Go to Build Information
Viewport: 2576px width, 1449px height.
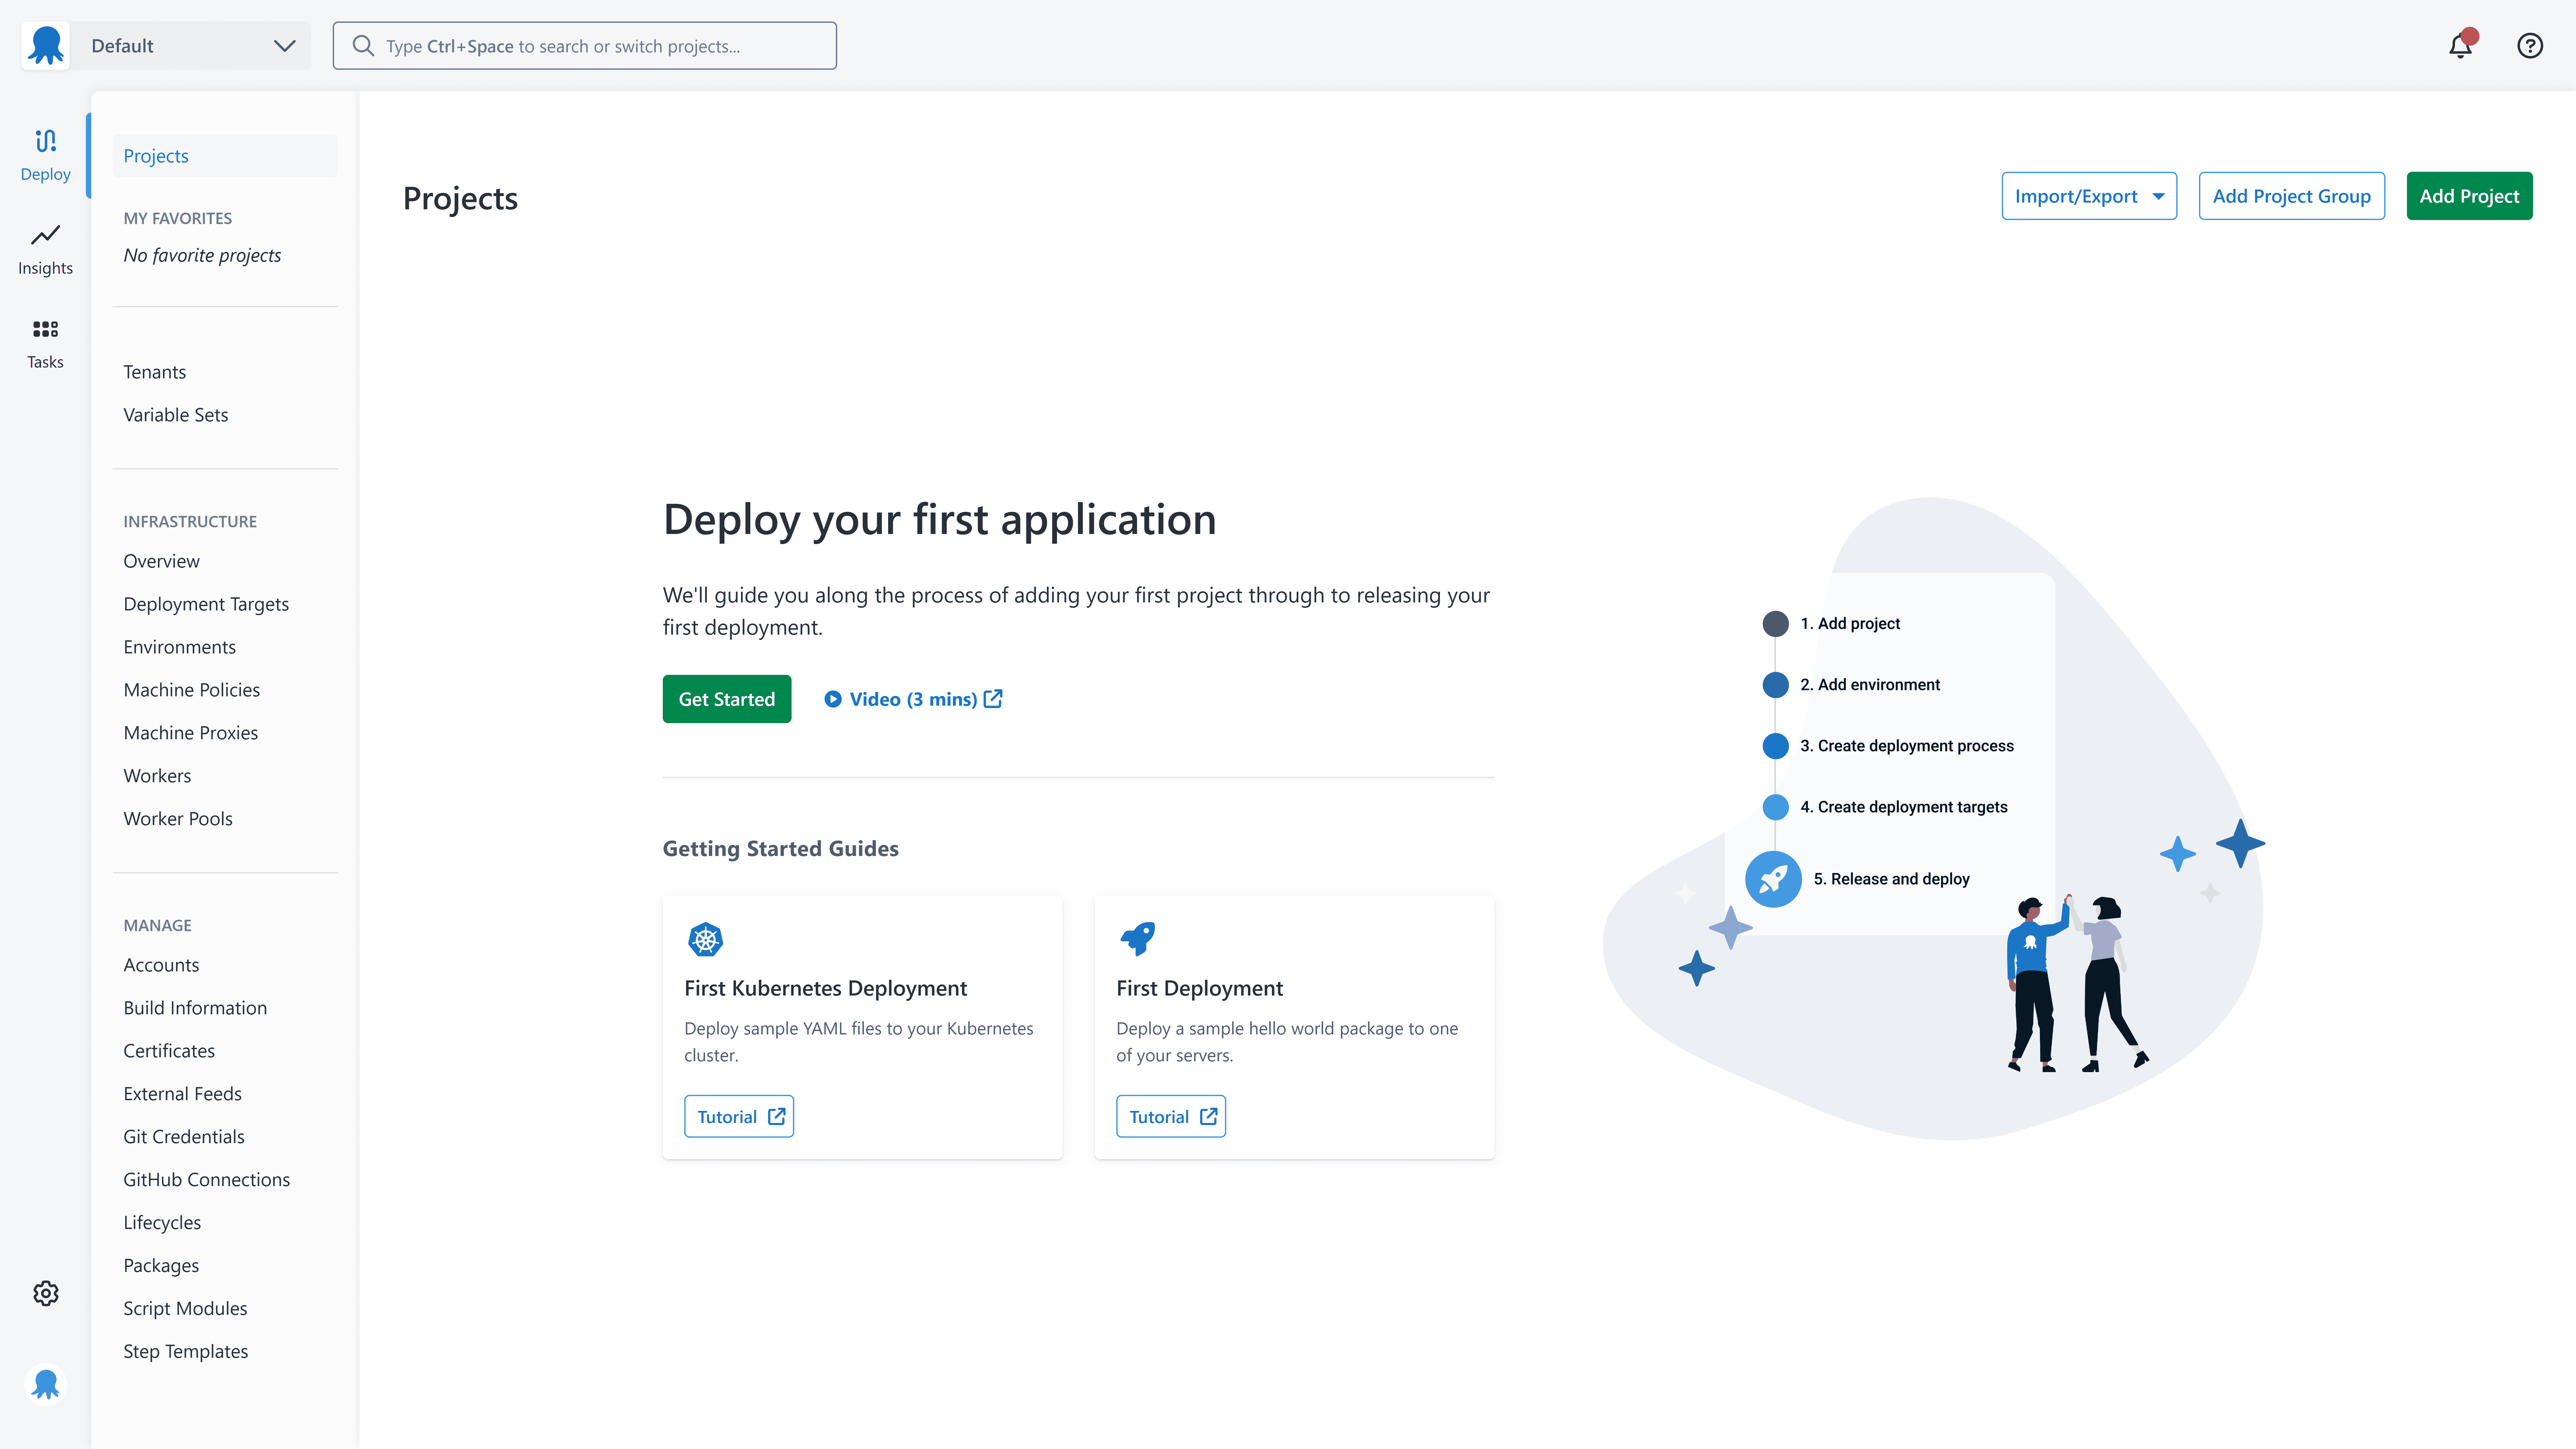tap(195, 1008)
